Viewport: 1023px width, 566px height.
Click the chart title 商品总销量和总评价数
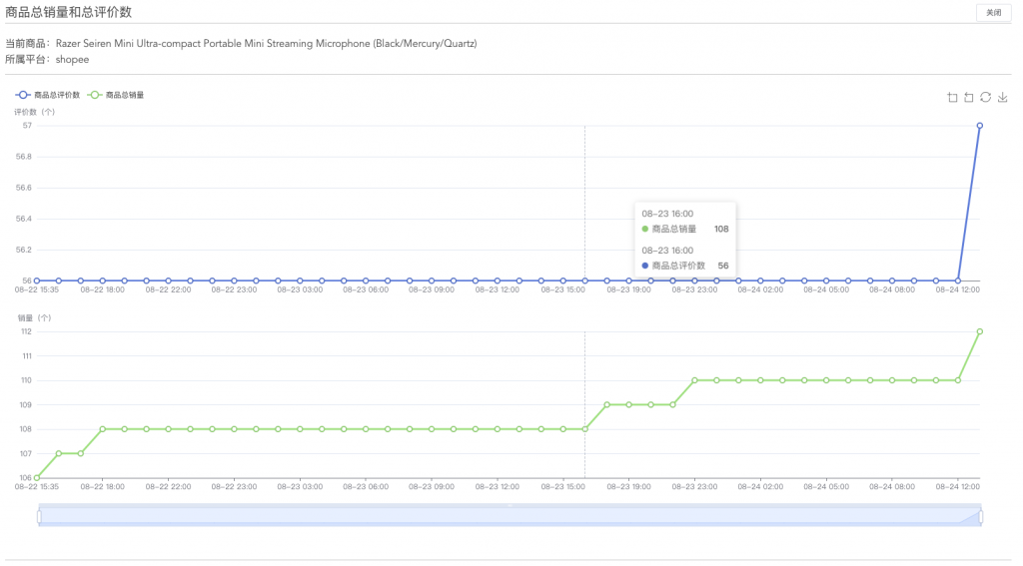[x=69, y=12]
